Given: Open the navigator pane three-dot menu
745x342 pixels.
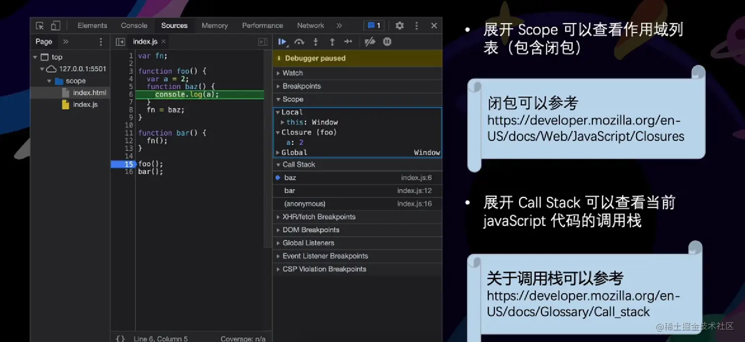Looking at the screenshot, I should (101, 42).
